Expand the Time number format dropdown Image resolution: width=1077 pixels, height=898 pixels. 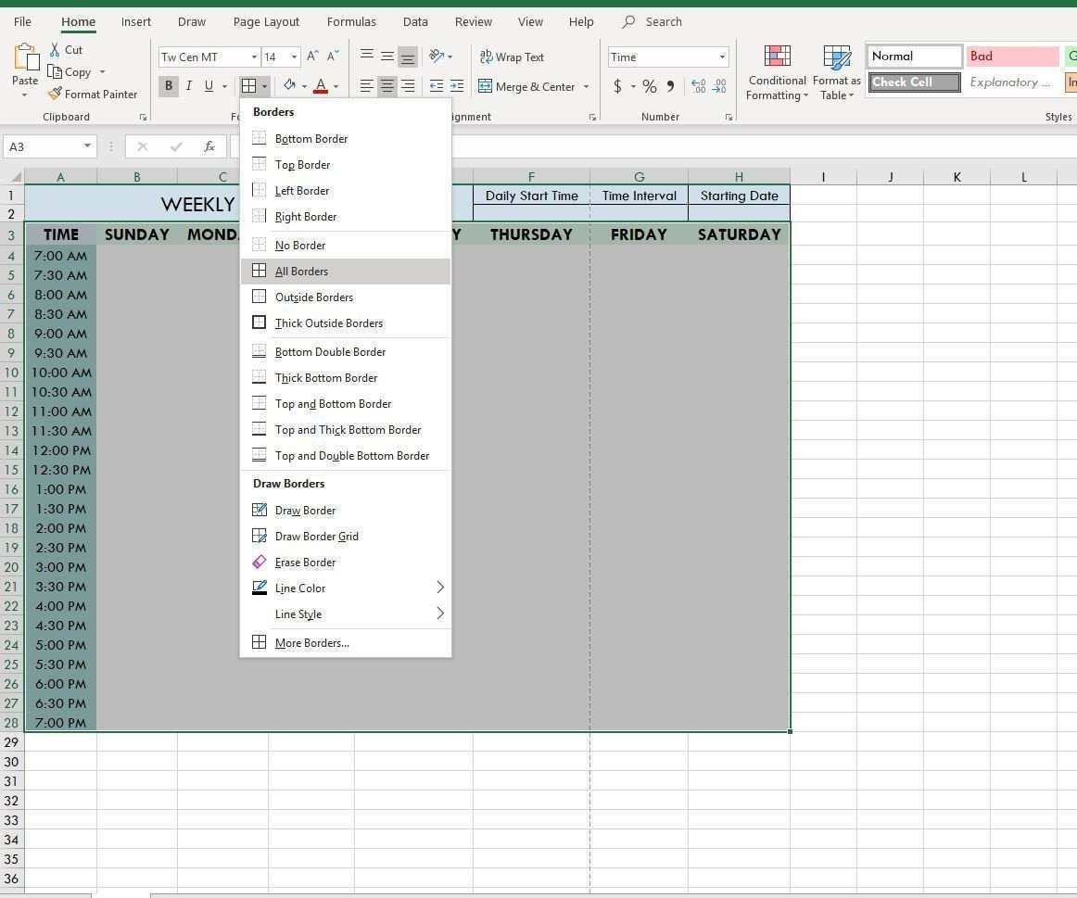pos(722,57)
